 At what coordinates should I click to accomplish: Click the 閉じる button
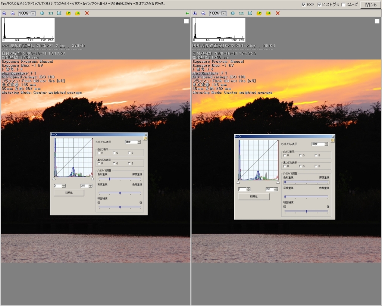pos(370,4)
